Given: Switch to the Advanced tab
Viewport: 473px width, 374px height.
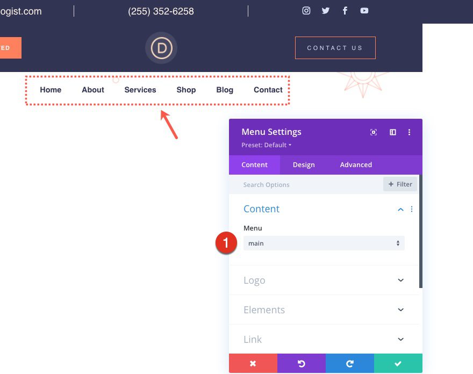Looking at the screenshot, I should [x=355, y=164].
